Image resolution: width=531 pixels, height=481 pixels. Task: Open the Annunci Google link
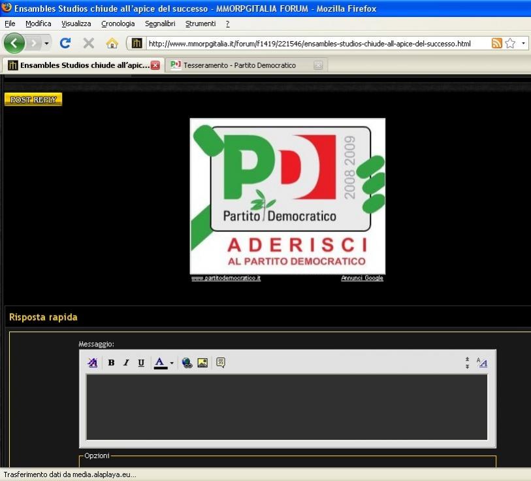click(x=362, y=278)
